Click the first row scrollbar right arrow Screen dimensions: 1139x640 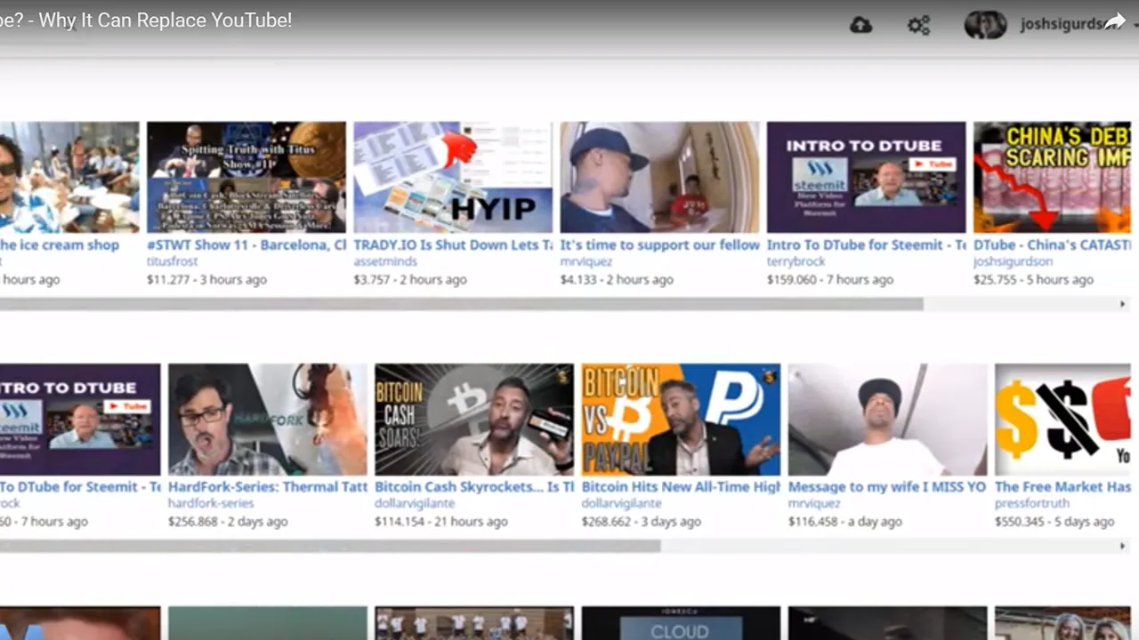[1122, 304]
